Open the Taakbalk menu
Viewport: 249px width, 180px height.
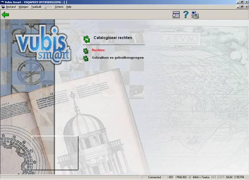(x=36, y=7)
